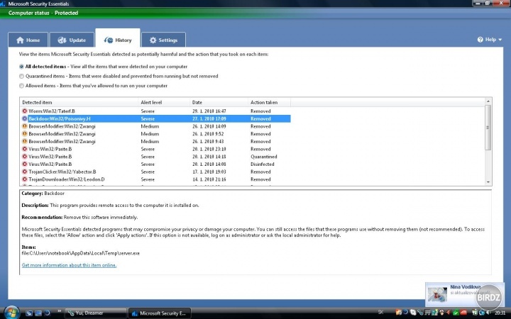Click the first tray icon next to SK
The width and height of the screenshot is (511, 319).
pyautogui.click(x=399, y=313)
